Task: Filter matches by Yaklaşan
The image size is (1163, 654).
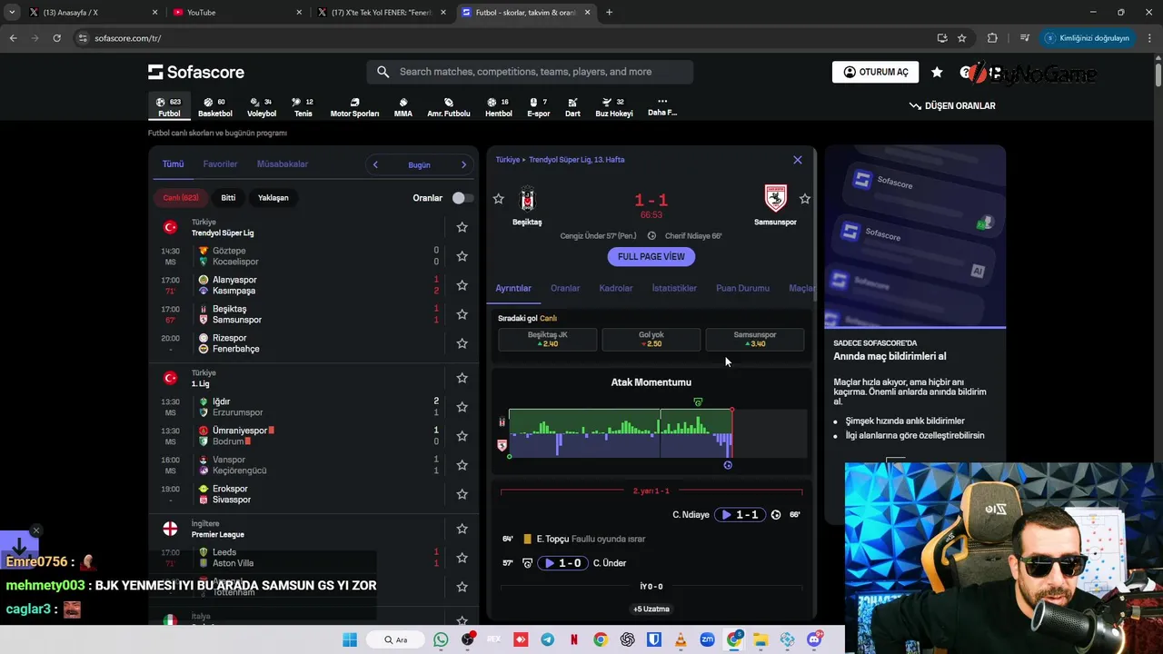Action: click(x=273, y=198)
